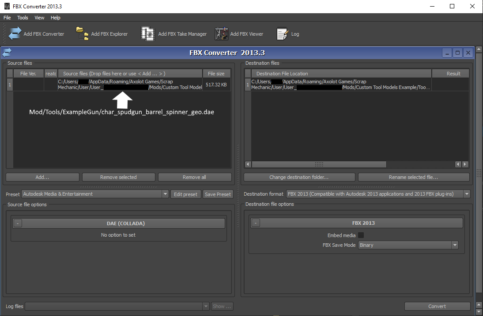Click the Result column header
Screen dimensions: 483x316
point(451,74)
